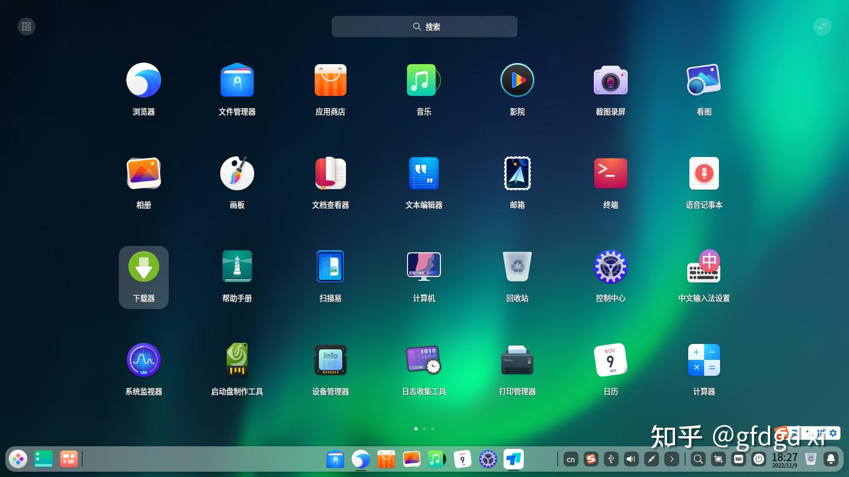Open the 控制中心 Control Center
The image size is (849, 477).
(x=610, y=267)
